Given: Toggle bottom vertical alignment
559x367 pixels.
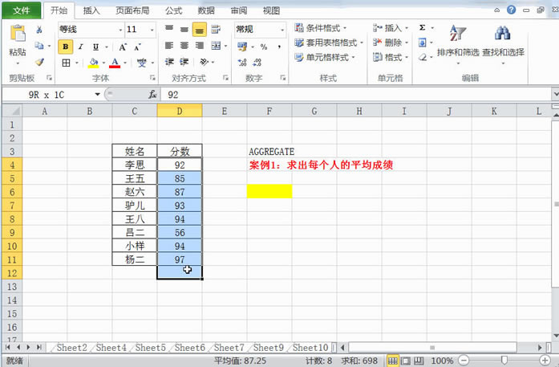Looking at the screenshot, I should coord(200,30).
